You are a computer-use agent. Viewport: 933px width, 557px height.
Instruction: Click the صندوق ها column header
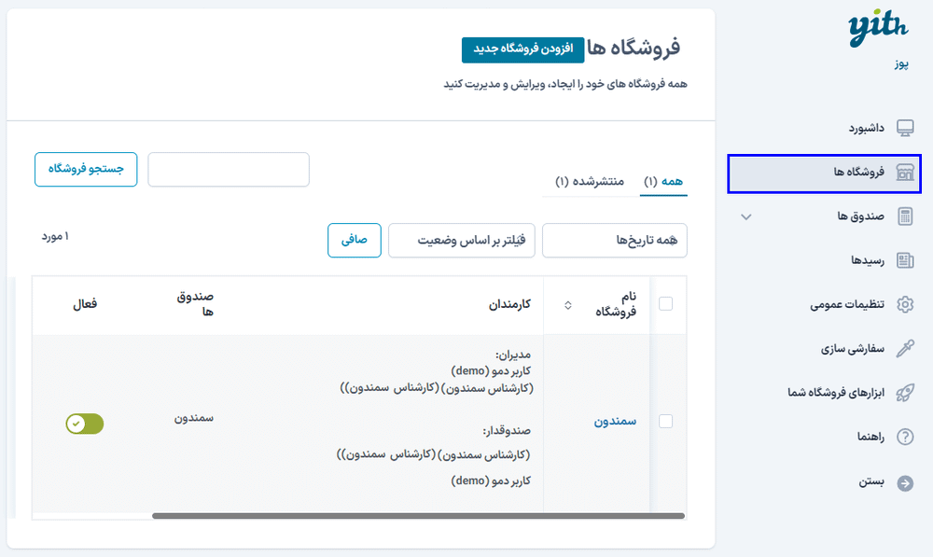coord(195,304)
